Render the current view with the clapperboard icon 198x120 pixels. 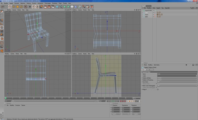coord(45,7)
